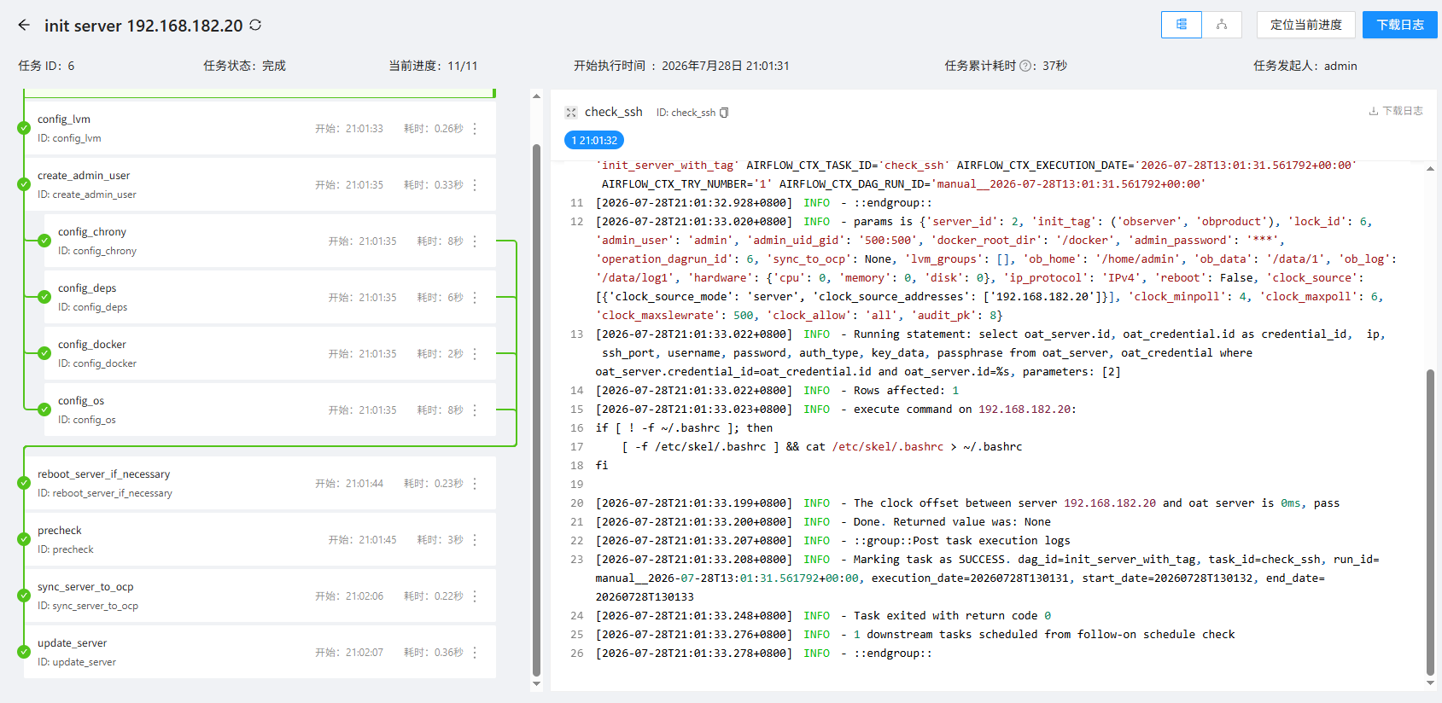Image resolution: width=1442 pixels, height=703 pixels.
Task: Click the config_chrony success status icon
Action: (x=44, y=241)
